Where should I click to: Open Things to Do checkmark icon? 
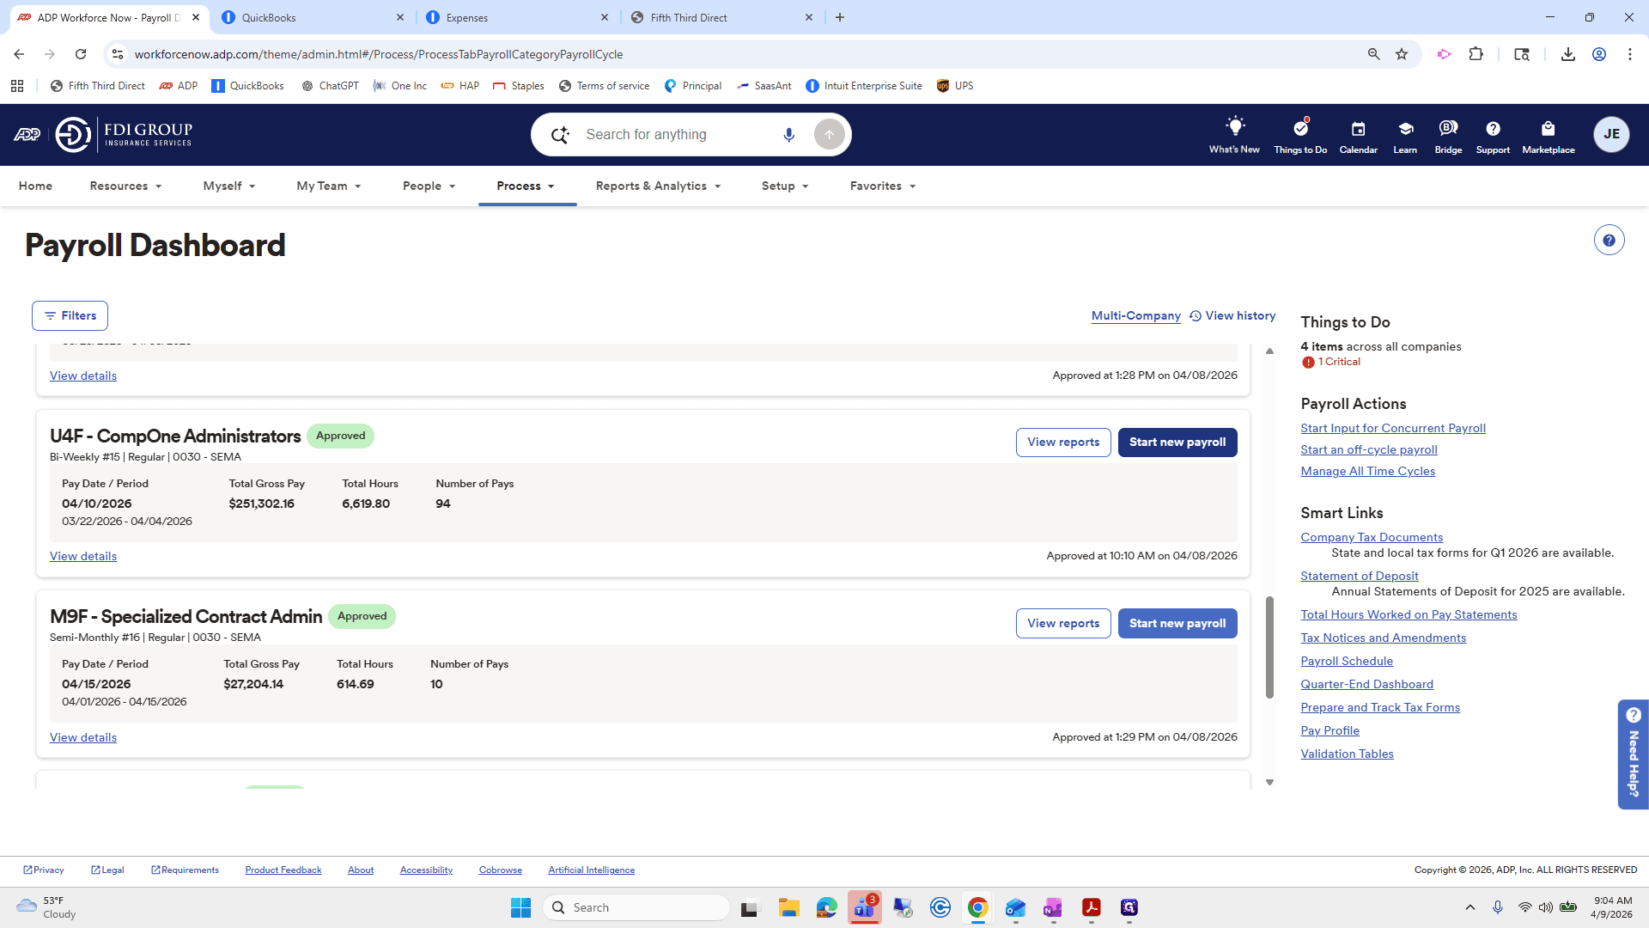1300,127
